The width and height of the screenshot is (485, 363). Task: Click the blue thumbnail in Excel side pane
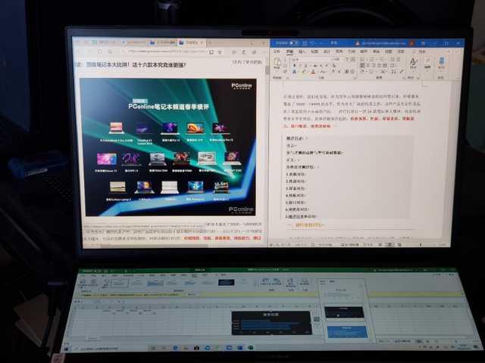347,332
